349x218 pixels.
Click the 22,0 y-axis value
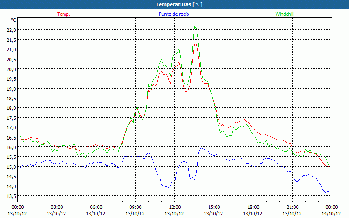[x=11, y=30]
